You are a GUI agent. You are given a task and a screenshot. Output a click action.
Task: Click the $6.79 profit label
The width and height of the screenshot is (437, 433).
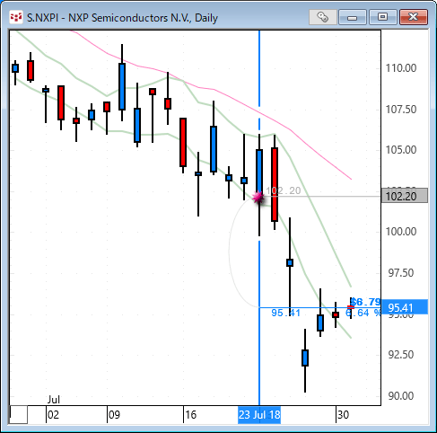(x=365, y=302)
